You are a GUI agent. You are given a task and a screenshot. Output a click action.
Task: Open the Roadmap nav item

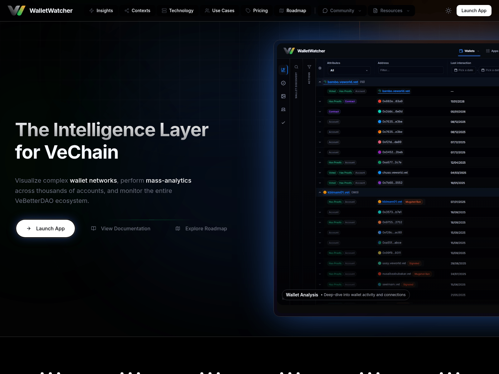click(293, 11)
